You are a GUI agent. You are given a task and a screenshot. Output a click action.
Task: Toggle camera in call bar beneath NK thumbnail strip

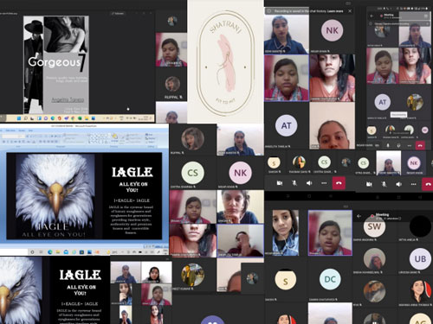pyautogui.click(x=369, y=184)
